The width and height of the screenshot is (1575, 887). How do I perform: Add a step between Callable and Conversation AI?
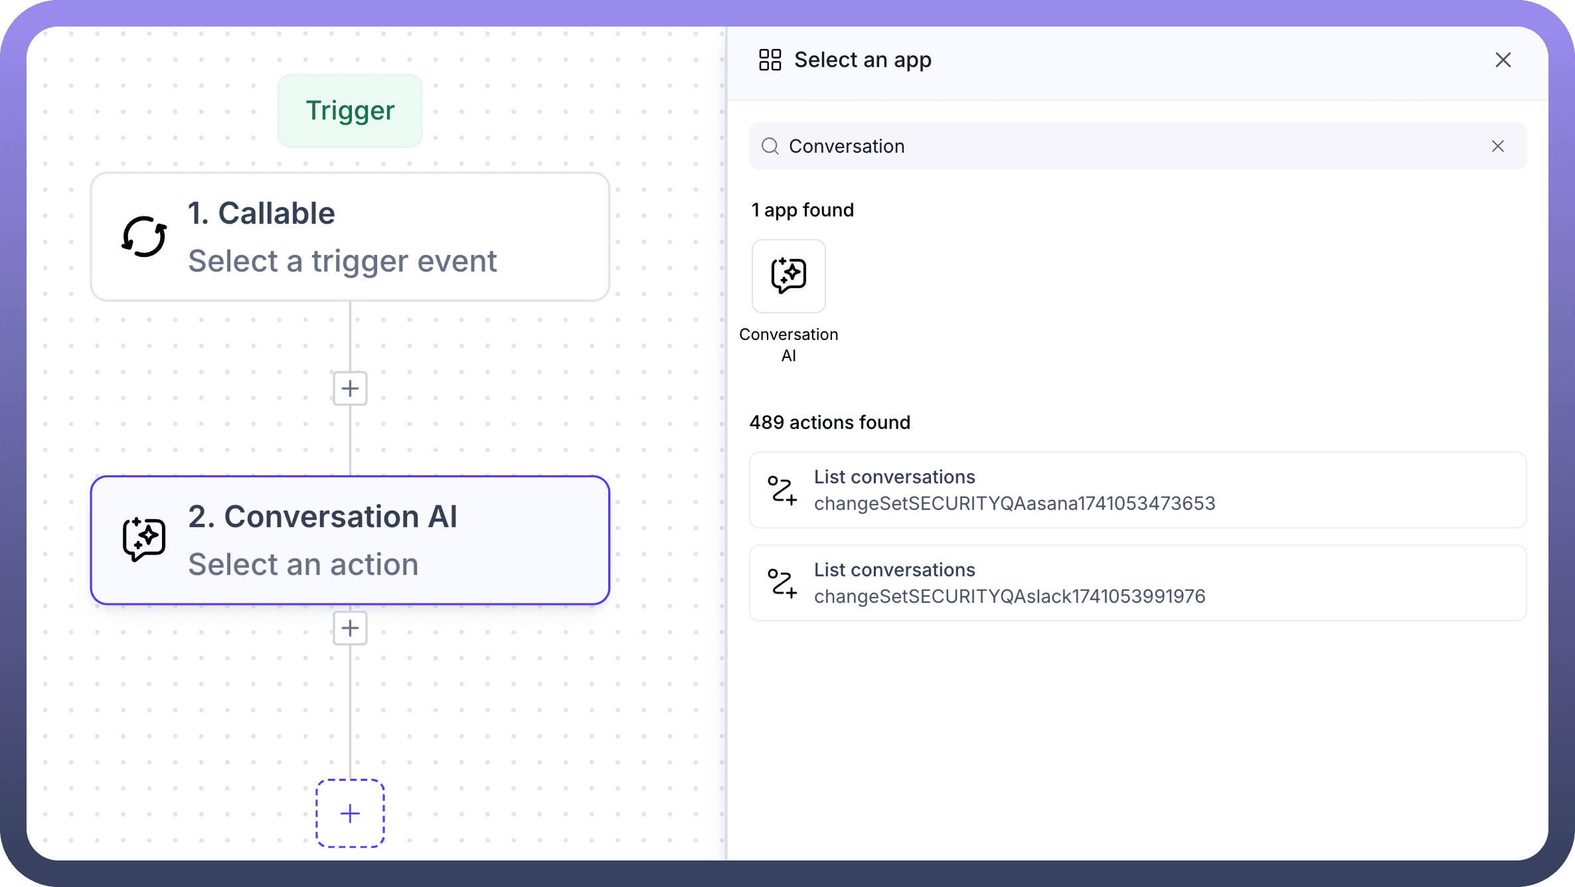click(x=350, y=388)
